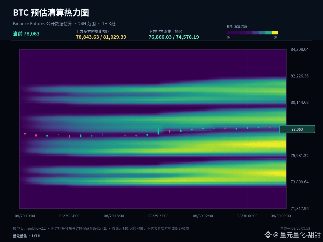Viewport: 323px width, 242px height.
Task: Click the dark purple low-intensity legend swatch
Action: click(x=230, y=33)
